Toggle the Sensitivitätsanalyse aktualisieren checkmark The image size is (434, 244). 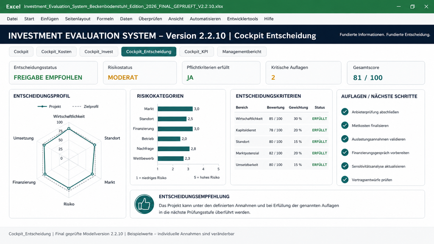tap(345, 166)
